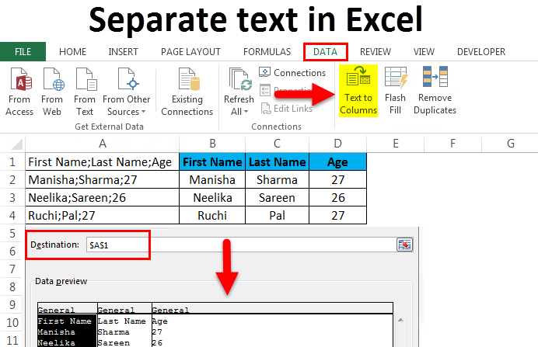Click cell 'First Name;Last Name;Age'
Viewport: 538px width, 347px height.
(103, 161)
